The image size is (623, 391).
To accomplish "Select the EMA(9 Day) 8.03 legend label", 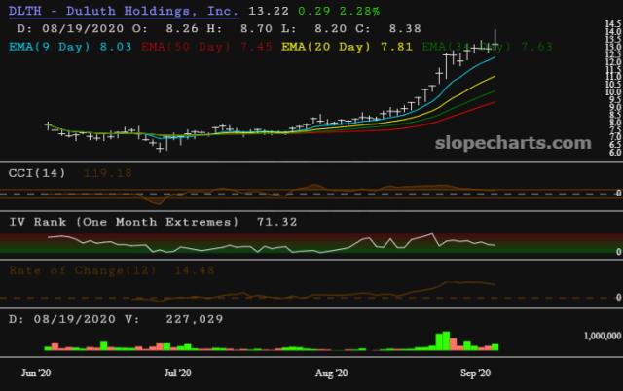I will tap(70, 47).
